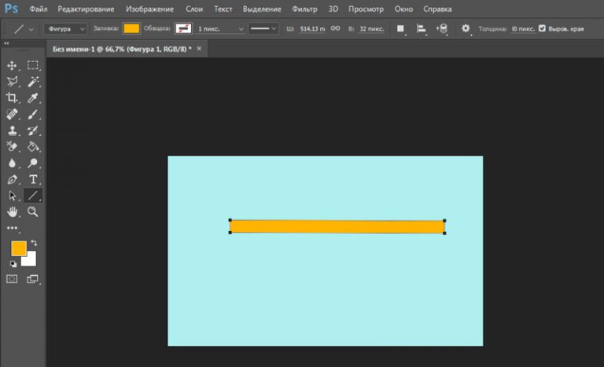604x367 pixels.
Task: Open the Справка menu
Action: (x=437, y=9)
